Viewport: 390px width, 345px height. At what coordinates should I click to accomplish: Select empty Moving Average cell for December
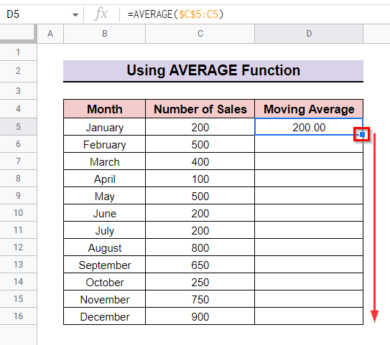coord(309,316)
